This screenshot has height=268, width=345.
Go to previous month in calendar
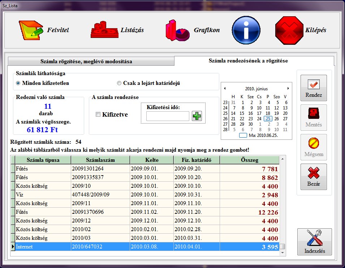[225, 88]
